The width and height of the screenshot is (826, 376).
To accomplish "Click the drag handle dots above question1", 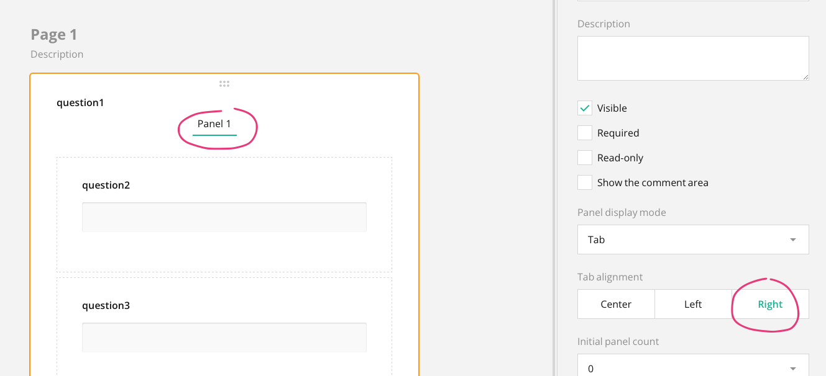I will click(x=224, y=83).
